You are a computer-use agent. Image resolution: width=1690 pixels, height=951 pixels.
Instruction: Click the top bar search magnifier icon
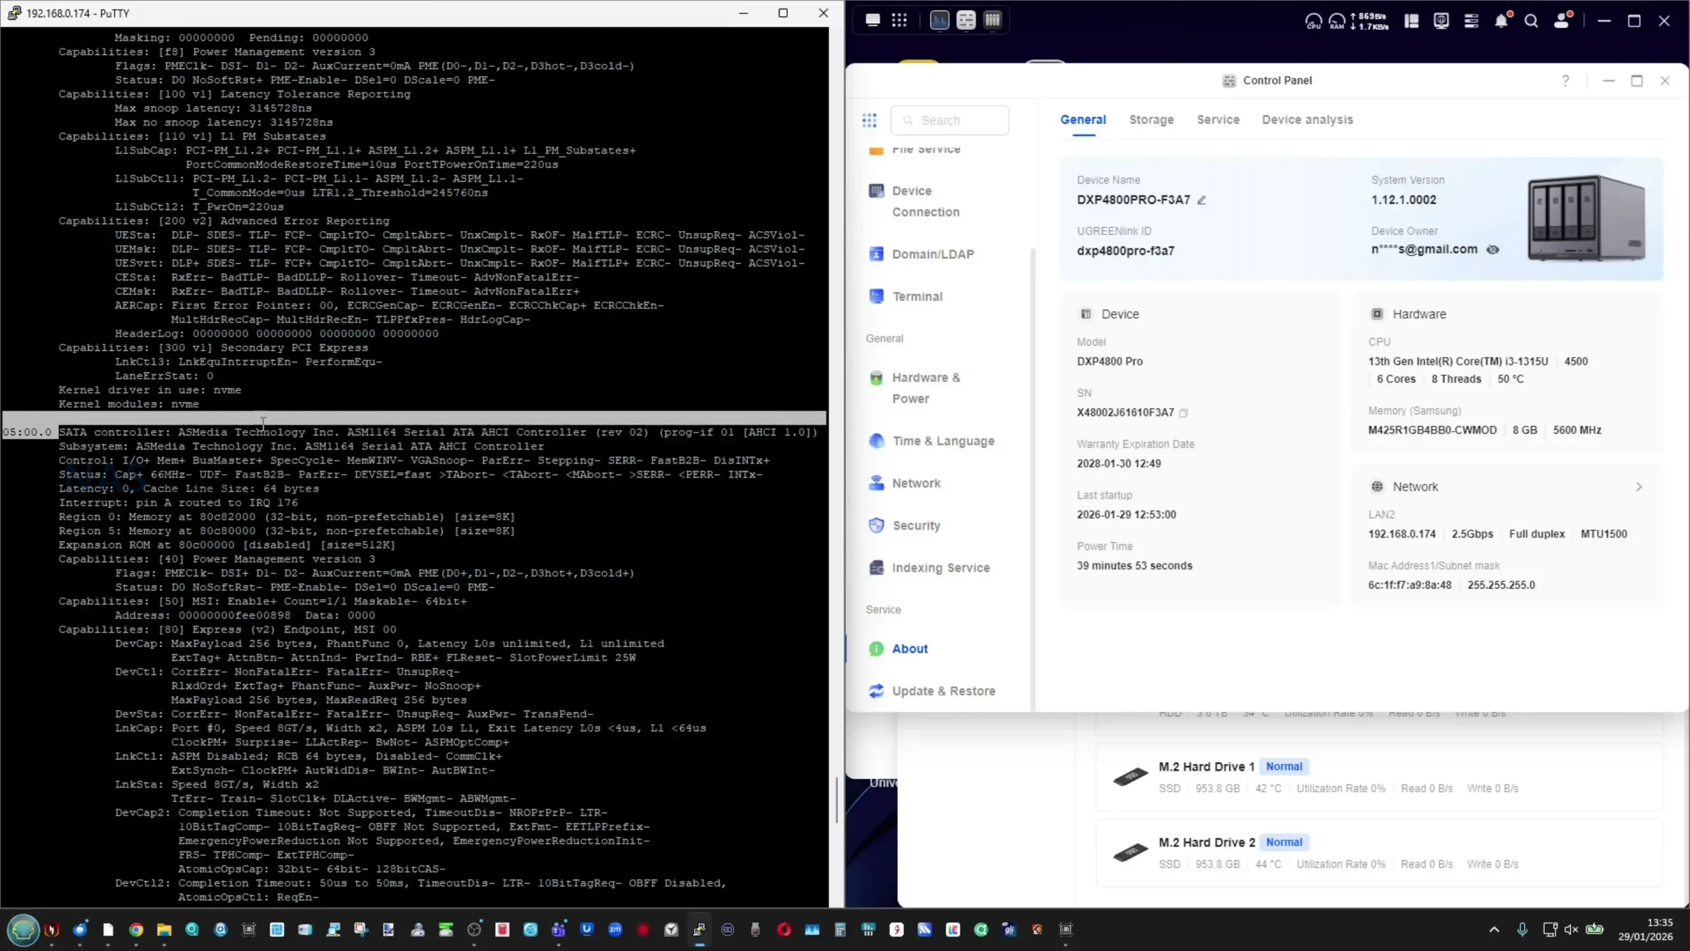click(x=1531, y=21)
